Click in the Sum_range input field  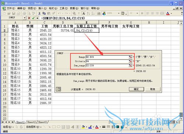click(x=107, y=65)
